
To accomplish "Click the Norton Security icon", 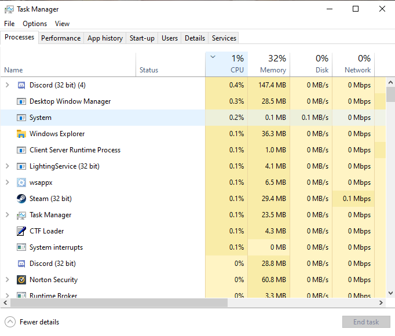I will (x=21, y=280).
